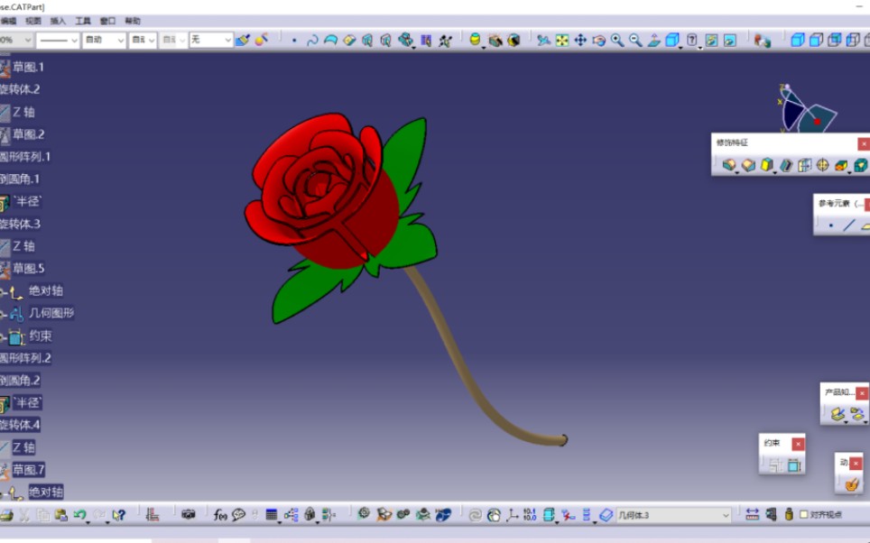The width and height of the screenshot is (870, 543).
Task: Open the 视图 menu
Action: pyautogui.click(x=33, y=21)
